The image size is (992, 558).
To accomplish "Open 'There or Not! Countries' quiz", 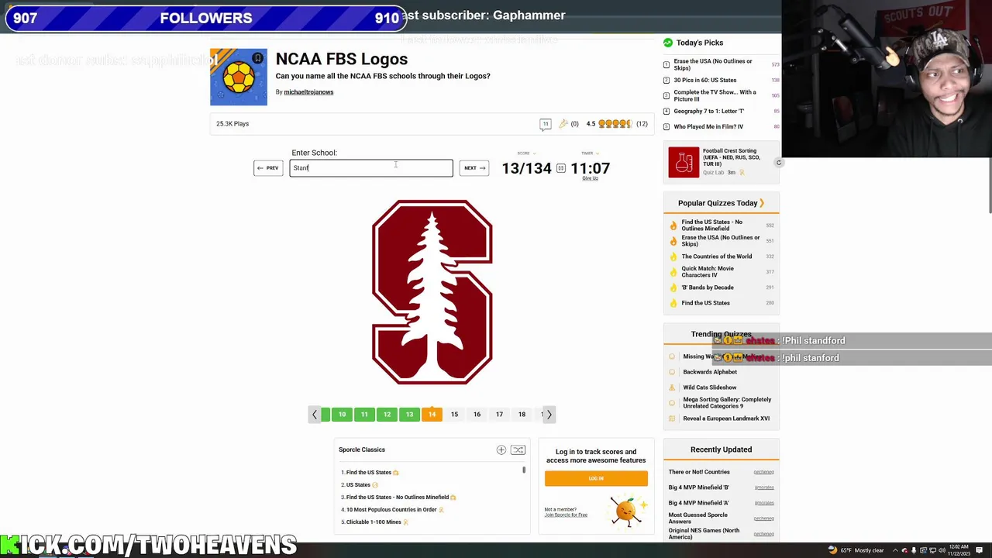I will tap(699, 472).
